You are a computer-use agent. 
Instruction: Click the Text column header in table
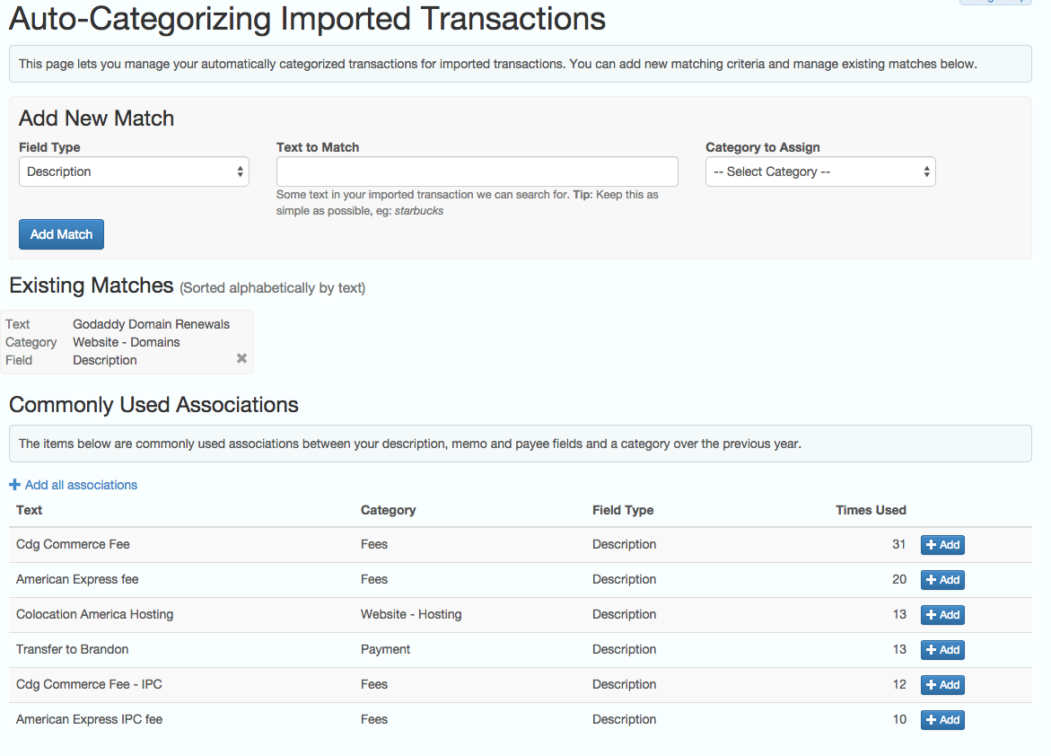[x=30, y=510]
